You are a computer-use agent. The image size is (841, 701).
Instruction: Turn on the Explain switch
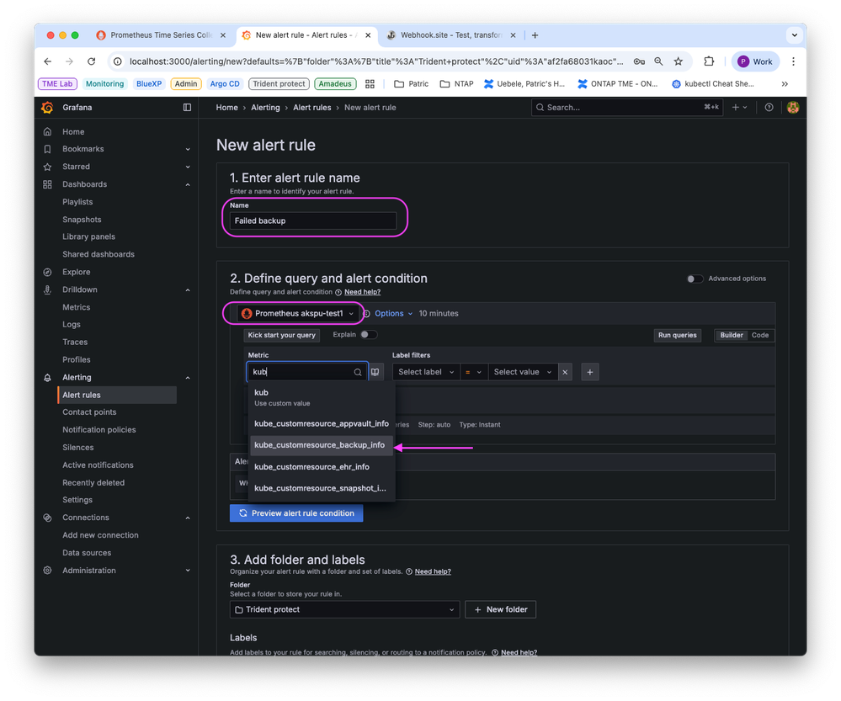[x=368, y=335]
